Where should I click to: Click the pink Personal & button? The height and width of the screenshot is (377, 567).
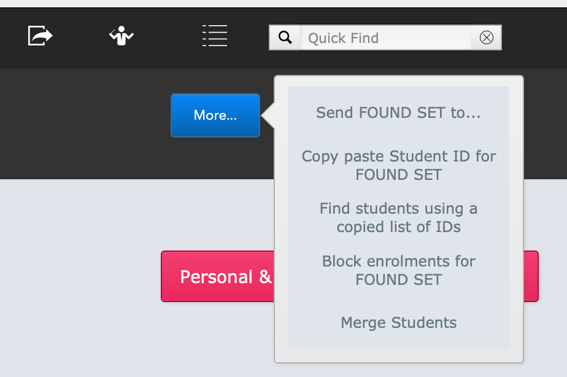pos(217,276)
